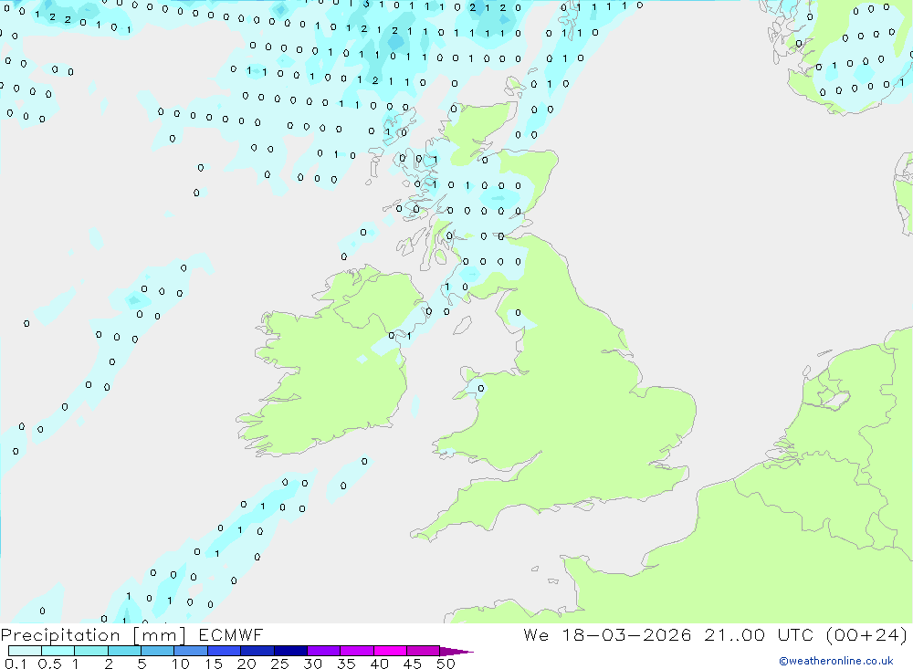Click the 'ECMWF' model label
The image size is (913, 669).
231,634
